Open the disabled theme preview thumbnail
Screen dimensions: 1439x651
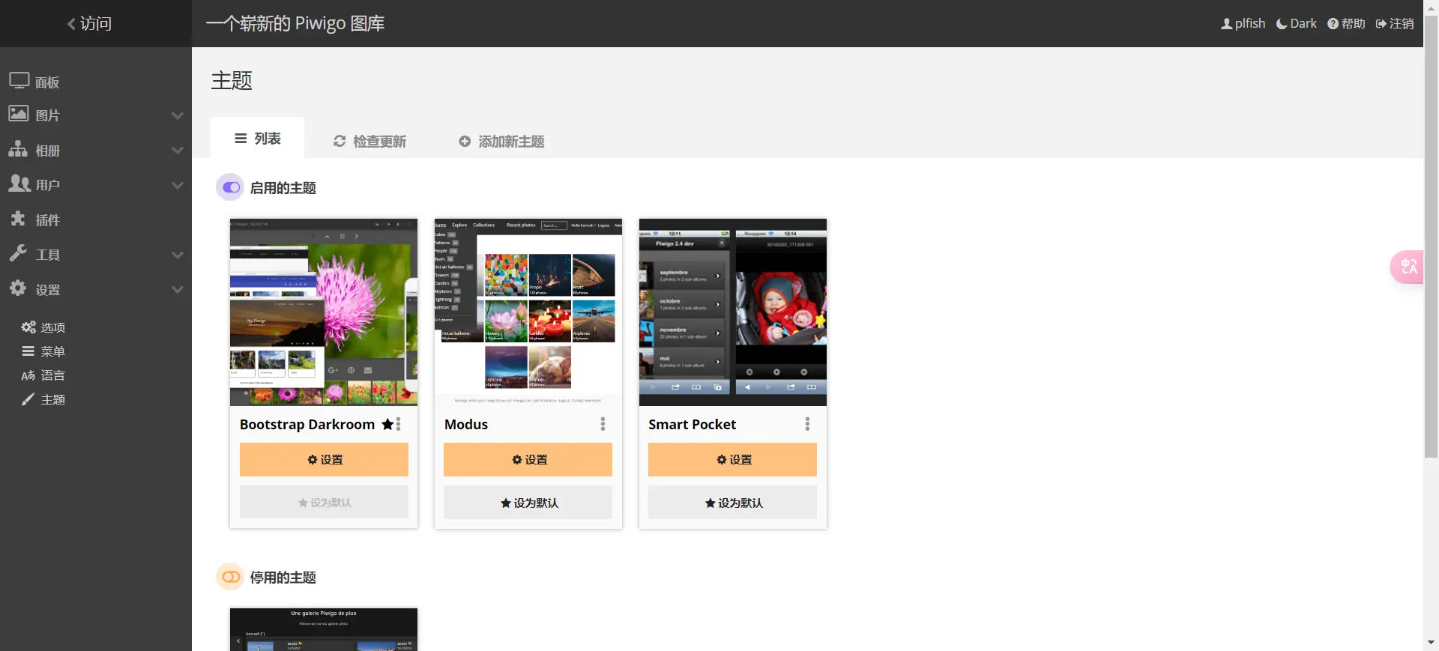pyautogui.click(x=324, y=629)
